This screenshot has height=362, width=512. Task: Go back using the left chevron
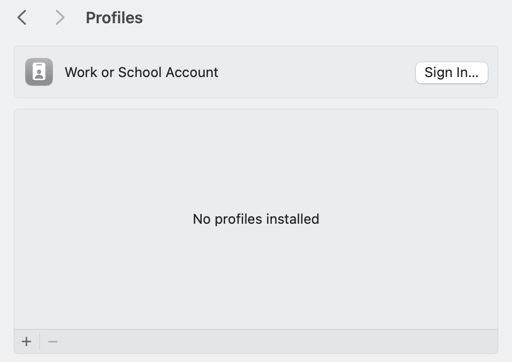tap(22, 18)
